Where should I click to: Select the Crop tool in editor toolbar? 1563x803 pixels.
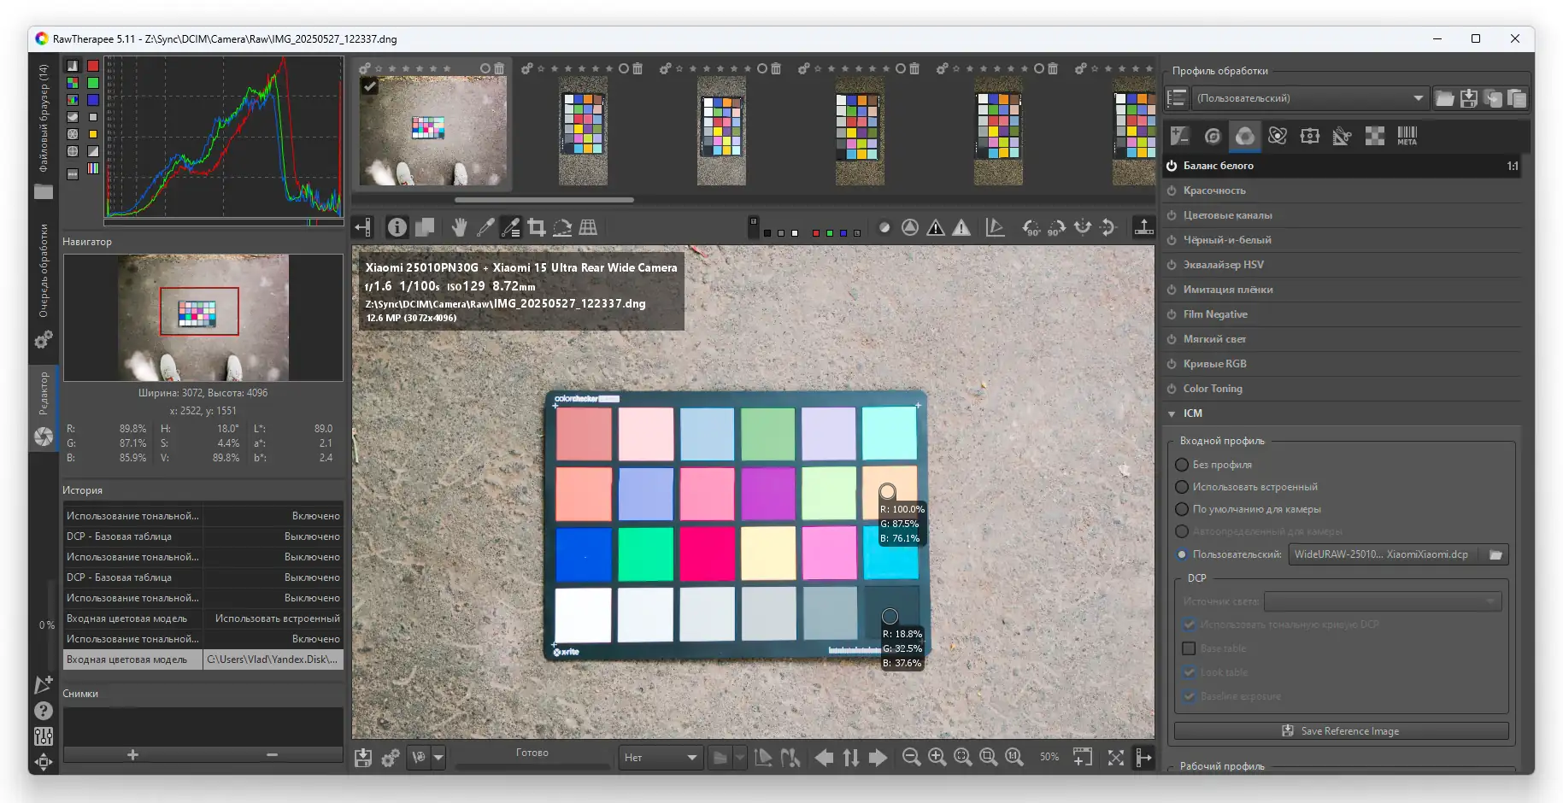[x=537, y=227]
